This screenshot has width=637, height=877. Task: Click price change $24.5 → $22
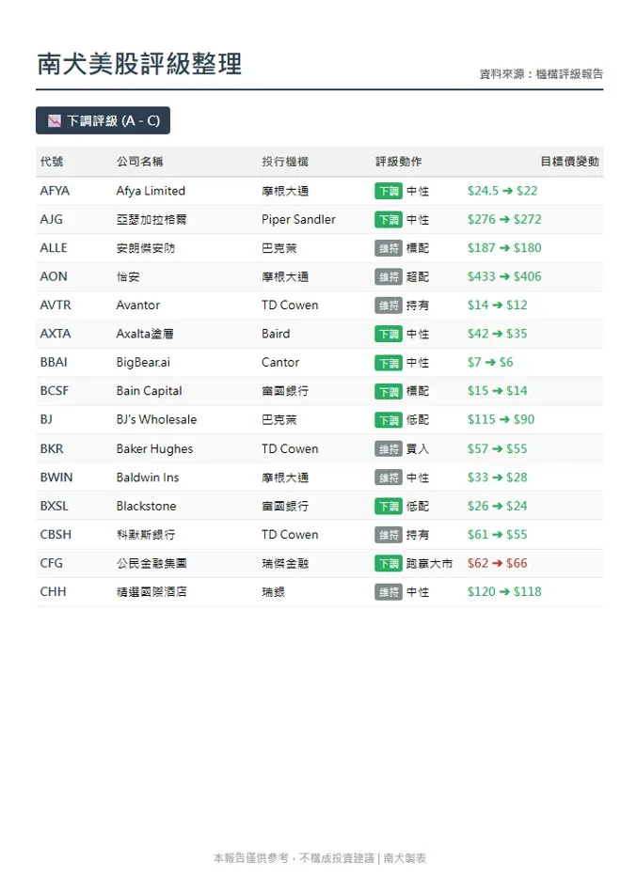click(x=502, y=191)
